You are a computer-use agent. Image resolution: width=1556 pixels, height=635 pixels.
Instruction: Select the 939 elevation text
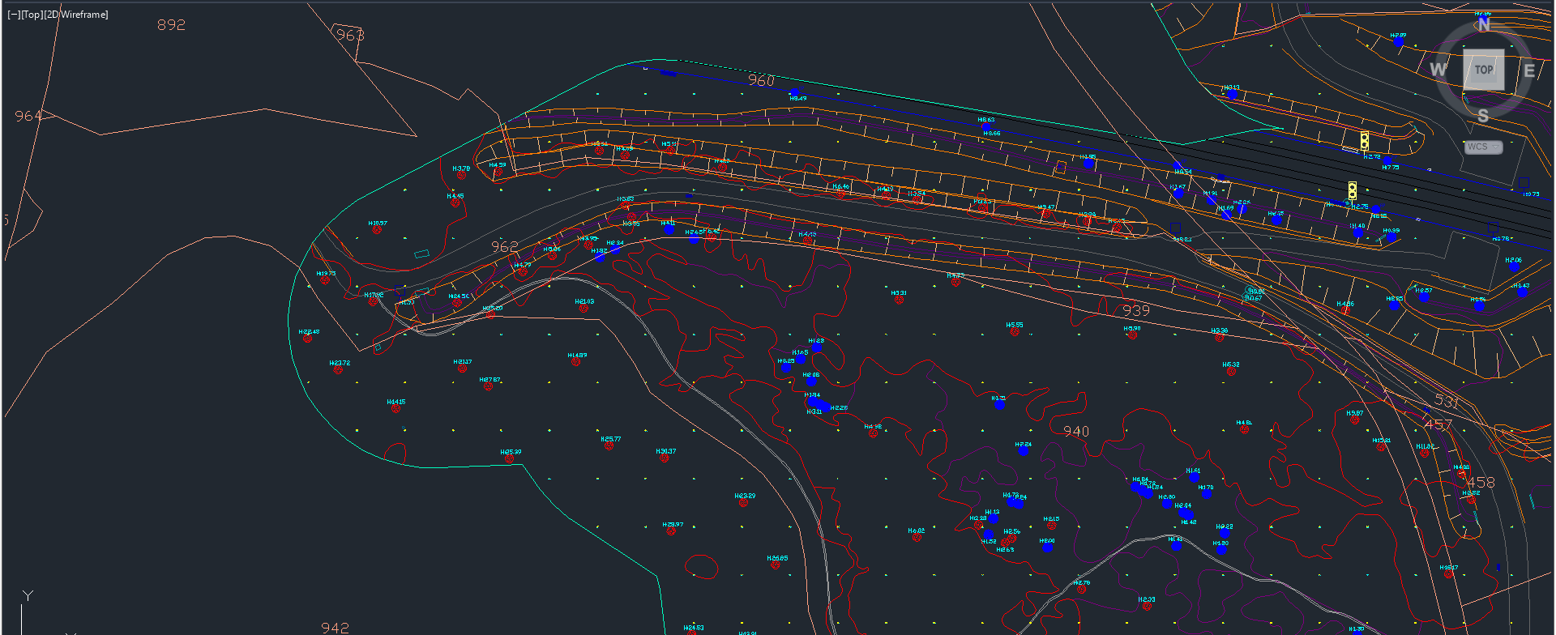point(1136,311)
